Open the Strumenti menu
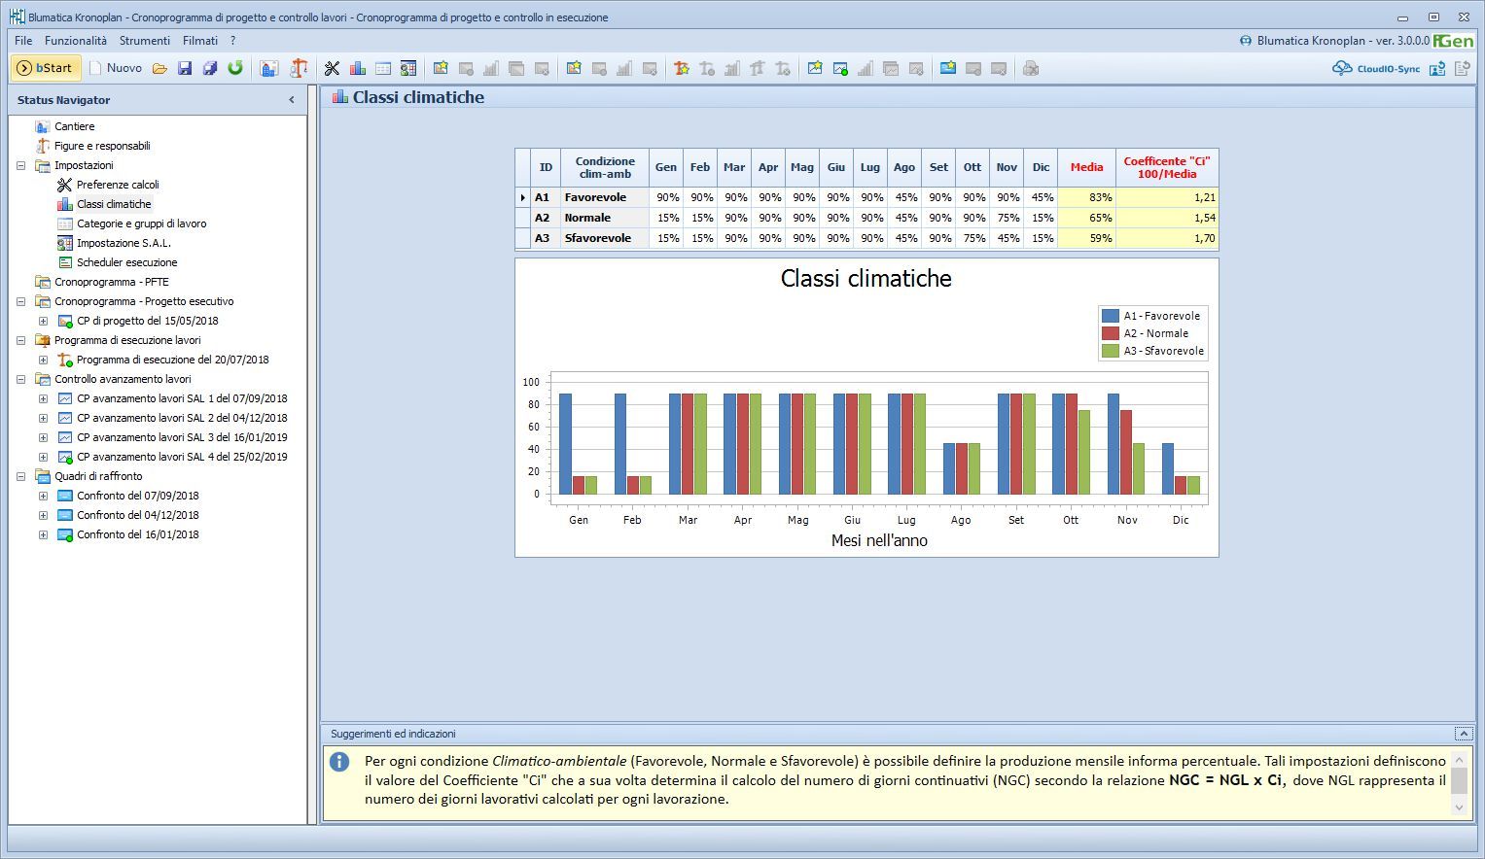The image size is (1485, 859). 145,41
